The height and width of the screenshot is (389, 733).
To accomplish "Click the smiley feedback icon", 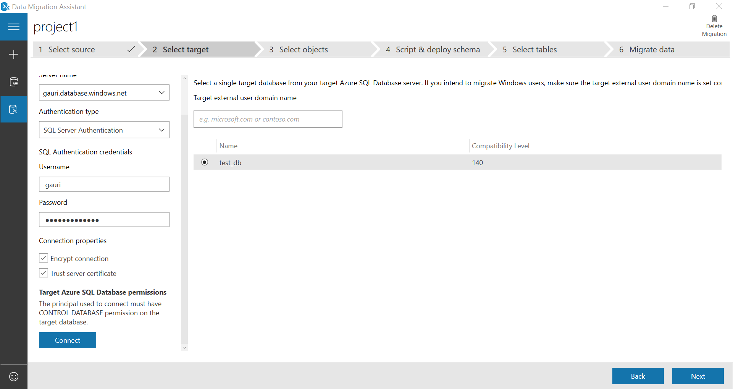I will [x=14, y=376].
